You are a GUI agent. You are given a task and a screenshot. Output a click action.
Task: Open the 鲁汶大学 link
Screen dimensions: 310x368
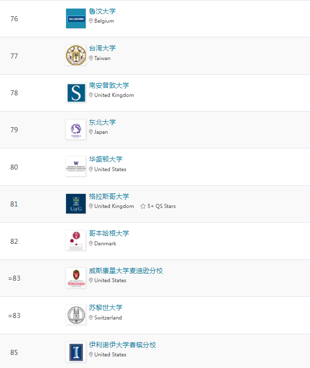point(102,11)
